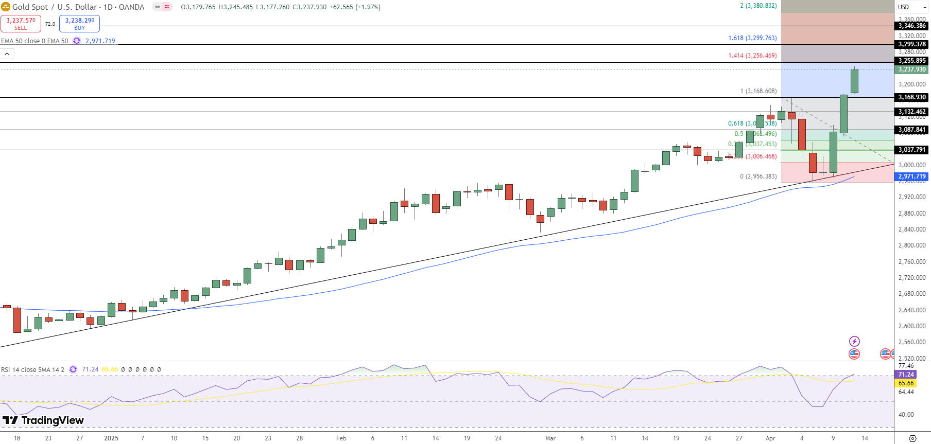This screenshot has width=931, height=444.
Task: Toggle the pink approximately-equal indicator pill
Action: tap(167, 7)
